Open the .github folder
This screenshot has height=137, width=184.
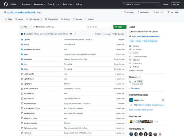(27, 40)
